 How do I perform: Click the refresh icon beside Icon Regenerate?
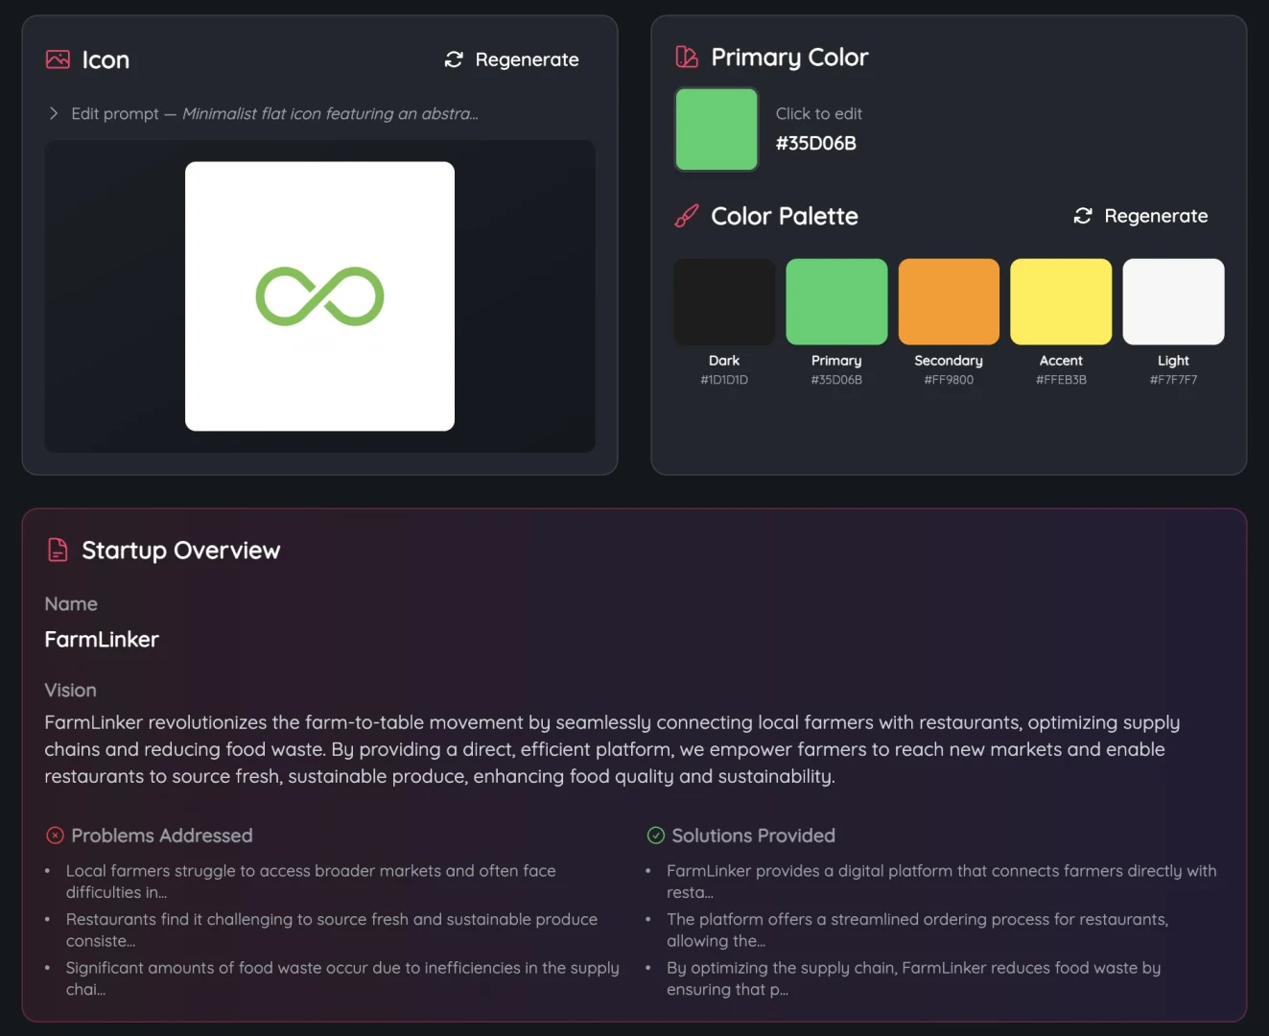click(454, 59)
